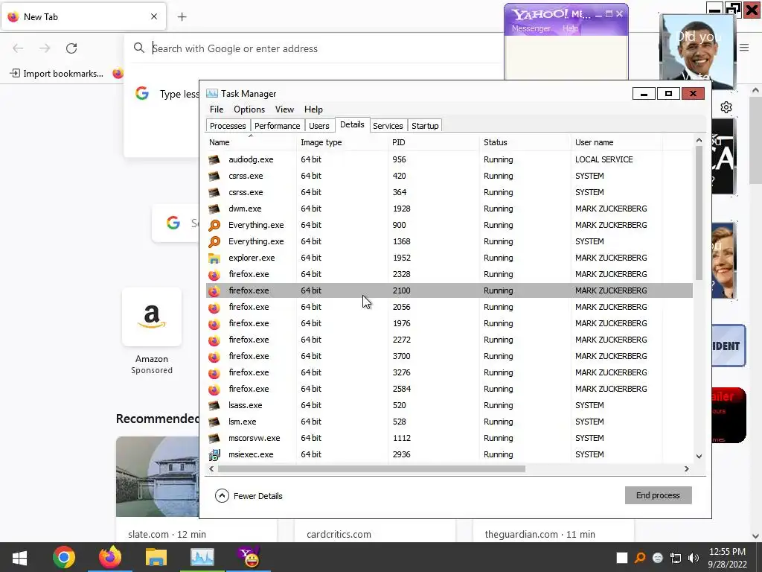Click theguardian.com article source text
This screenshot has height=572, width=762.
(x=540, y=534)
